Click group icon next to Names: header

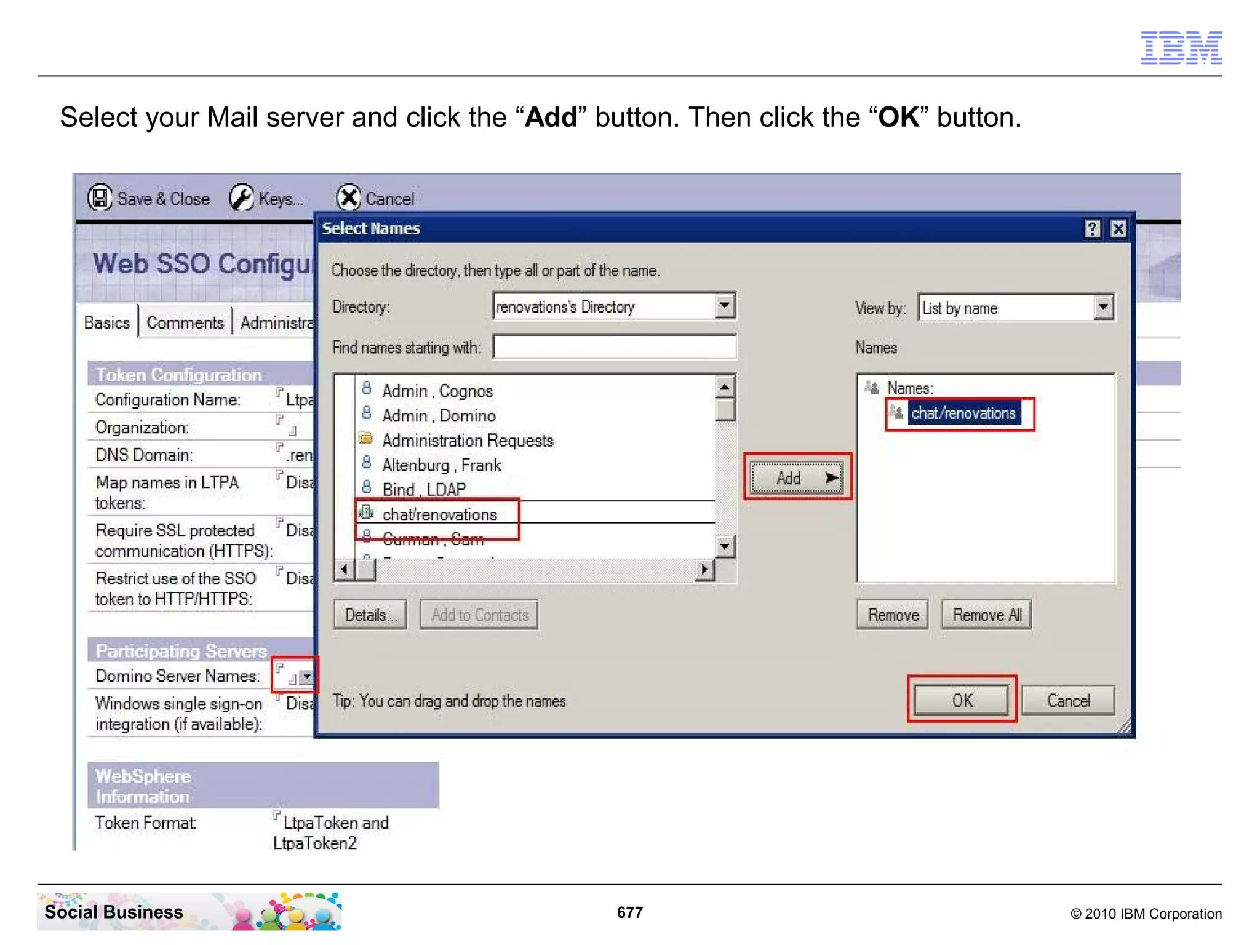click(872, 387)
